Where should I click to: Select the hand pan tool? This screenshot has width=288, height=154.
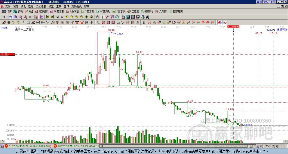98,17
